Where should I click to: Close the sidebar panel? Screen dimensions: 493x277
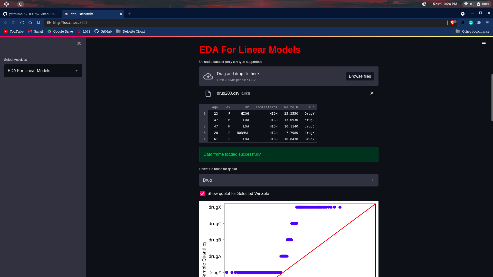pos(79,43)
